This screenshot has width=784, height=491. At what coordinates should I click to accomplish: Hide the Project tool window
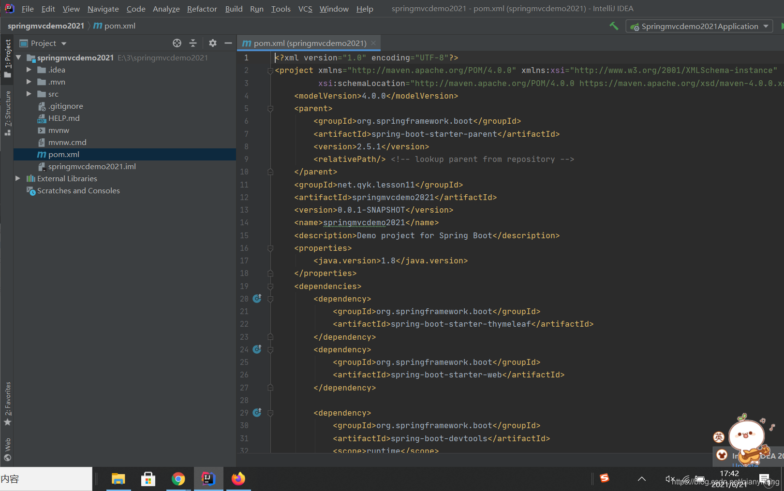tap(228, 43)
